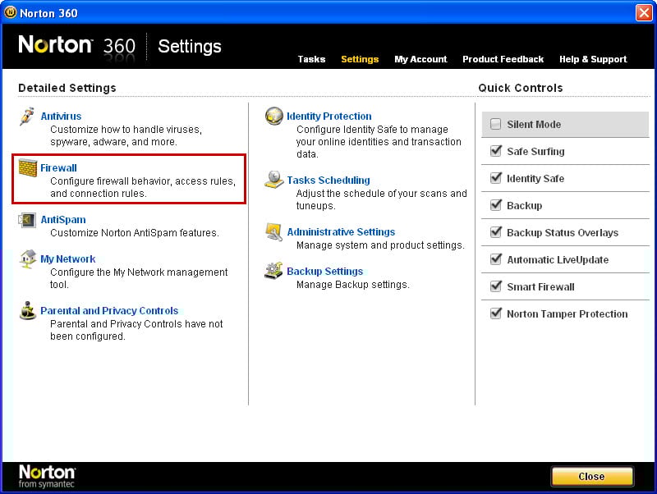Open the My Account section

420,59
